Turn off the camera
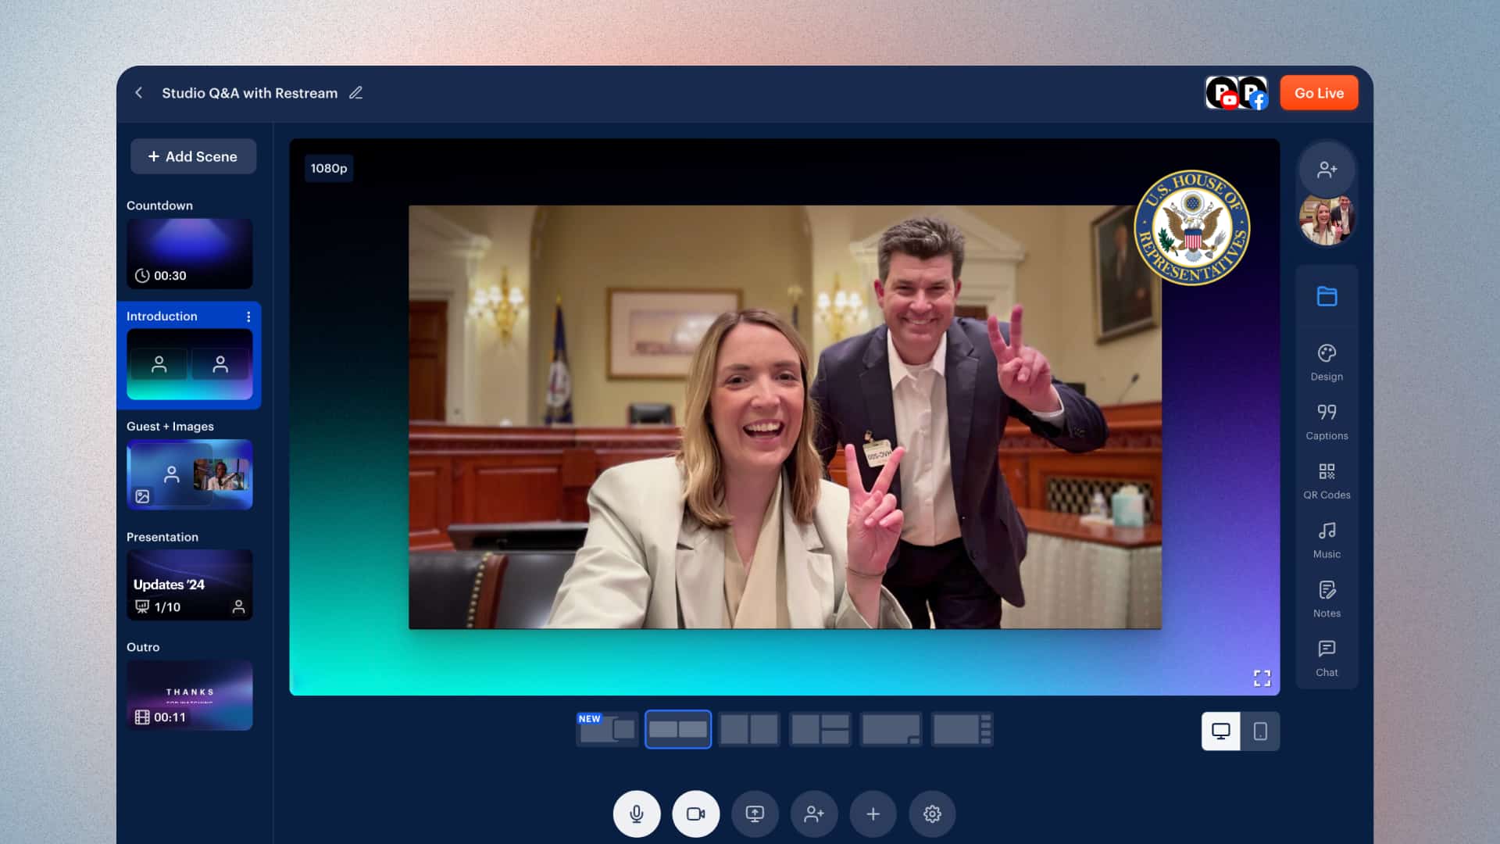 pos(695,814)
